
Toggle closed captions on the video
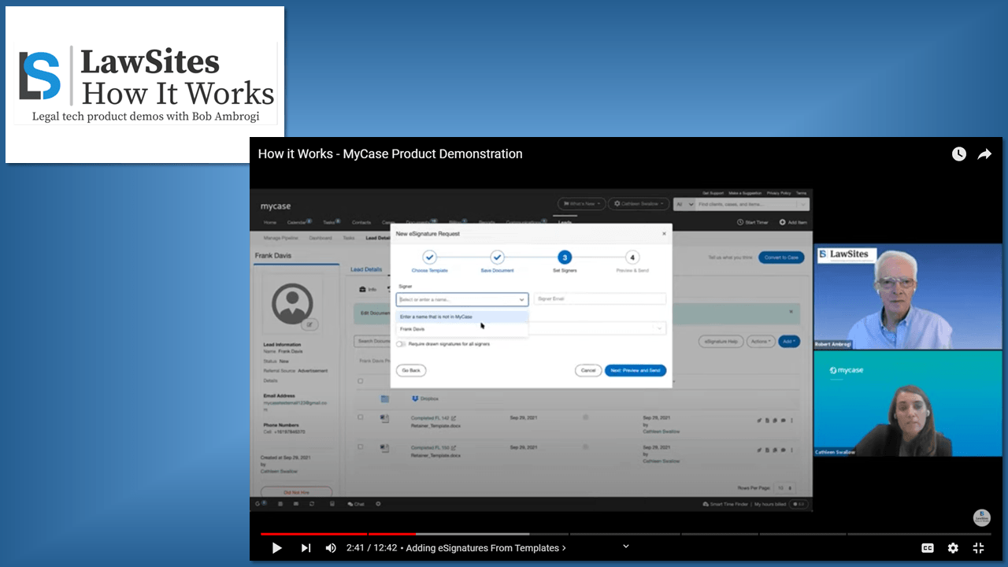928,548
